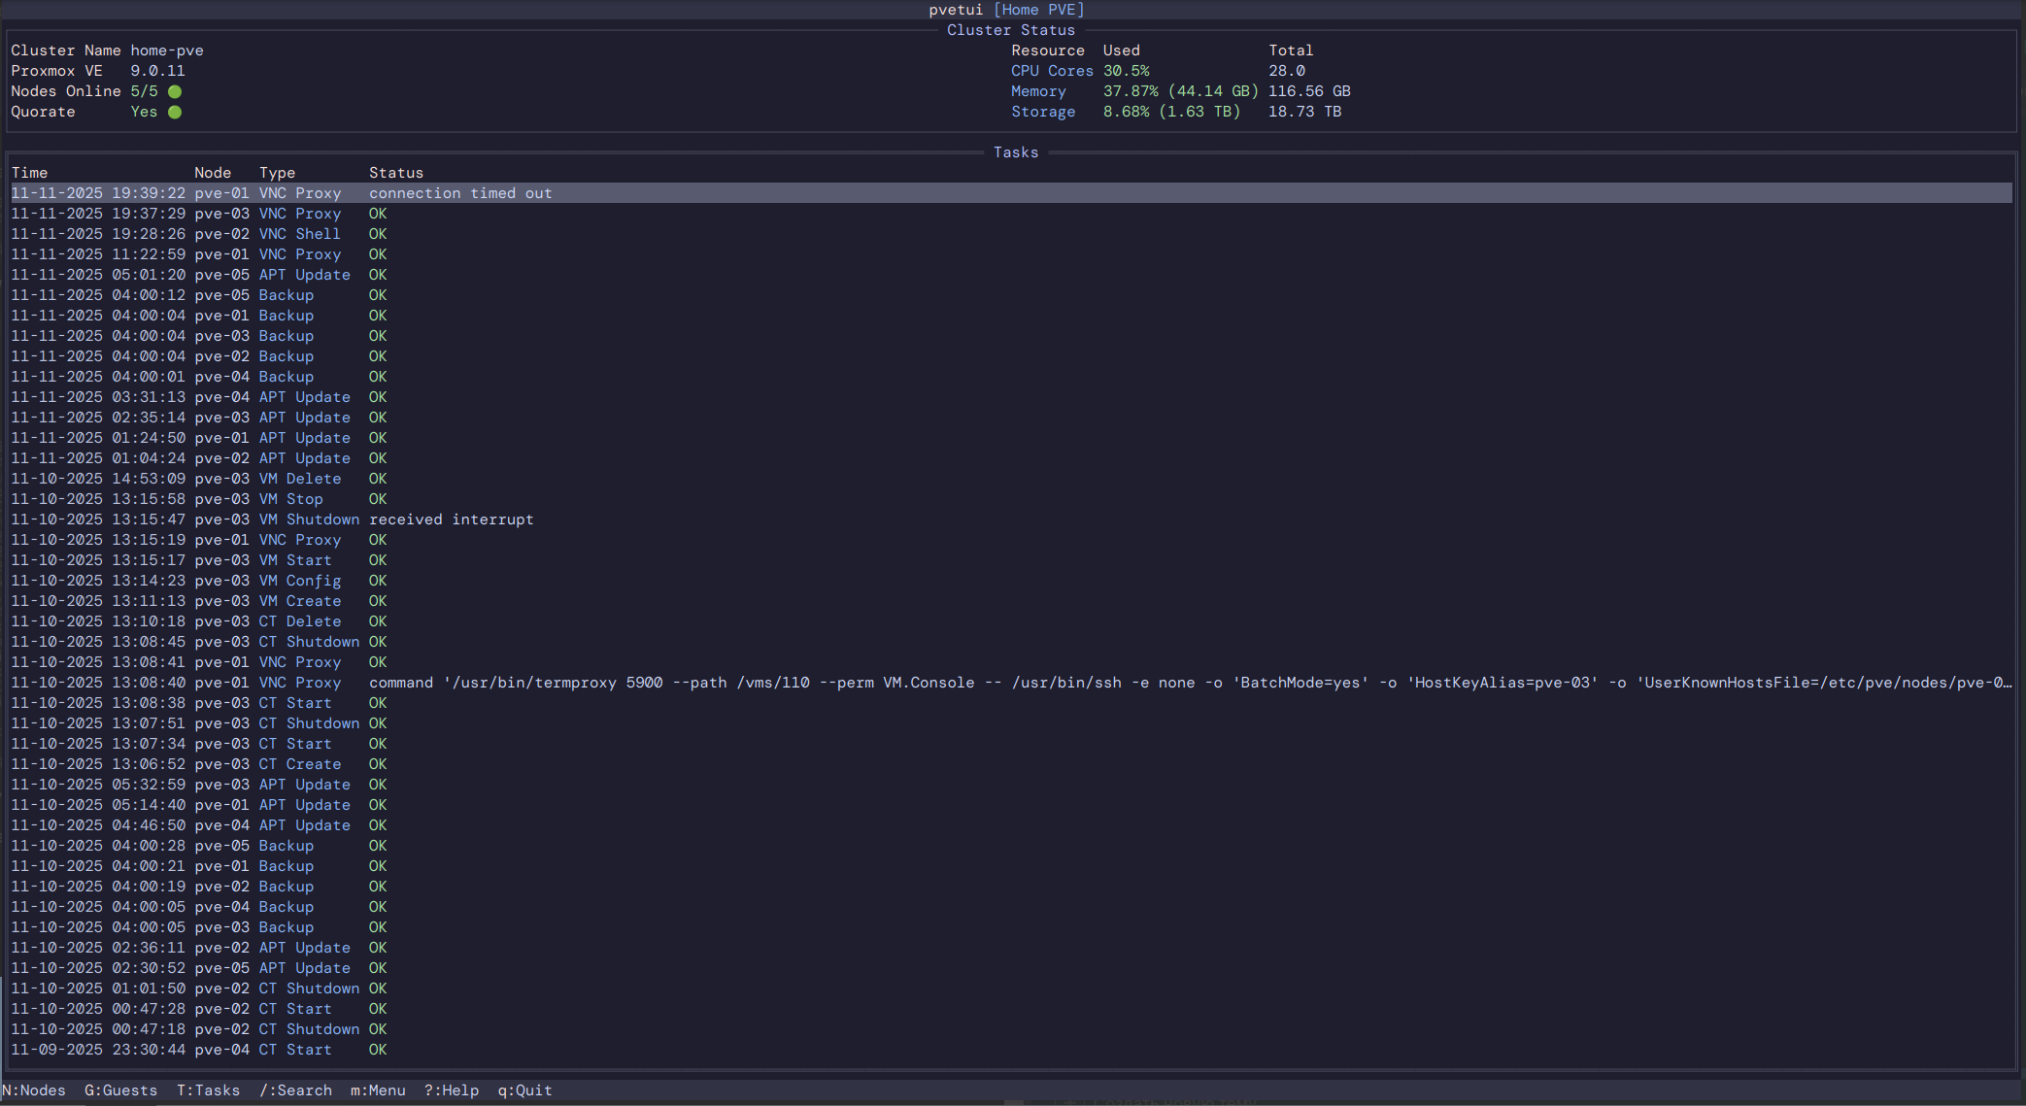Click the Time column header

[29, 173]
